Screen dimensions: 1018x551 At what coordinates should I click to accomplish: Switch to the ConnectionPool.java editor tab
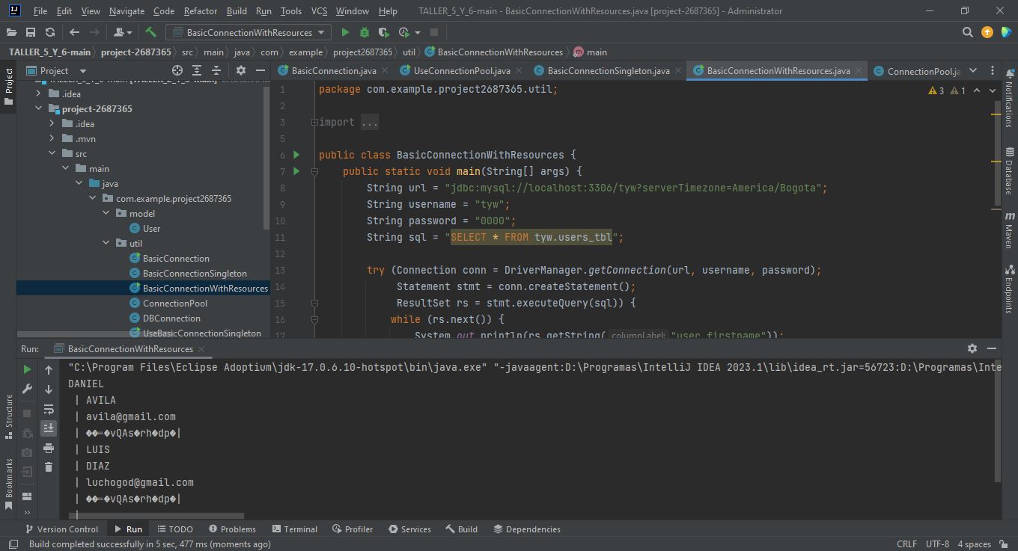[x=924, y=70]
